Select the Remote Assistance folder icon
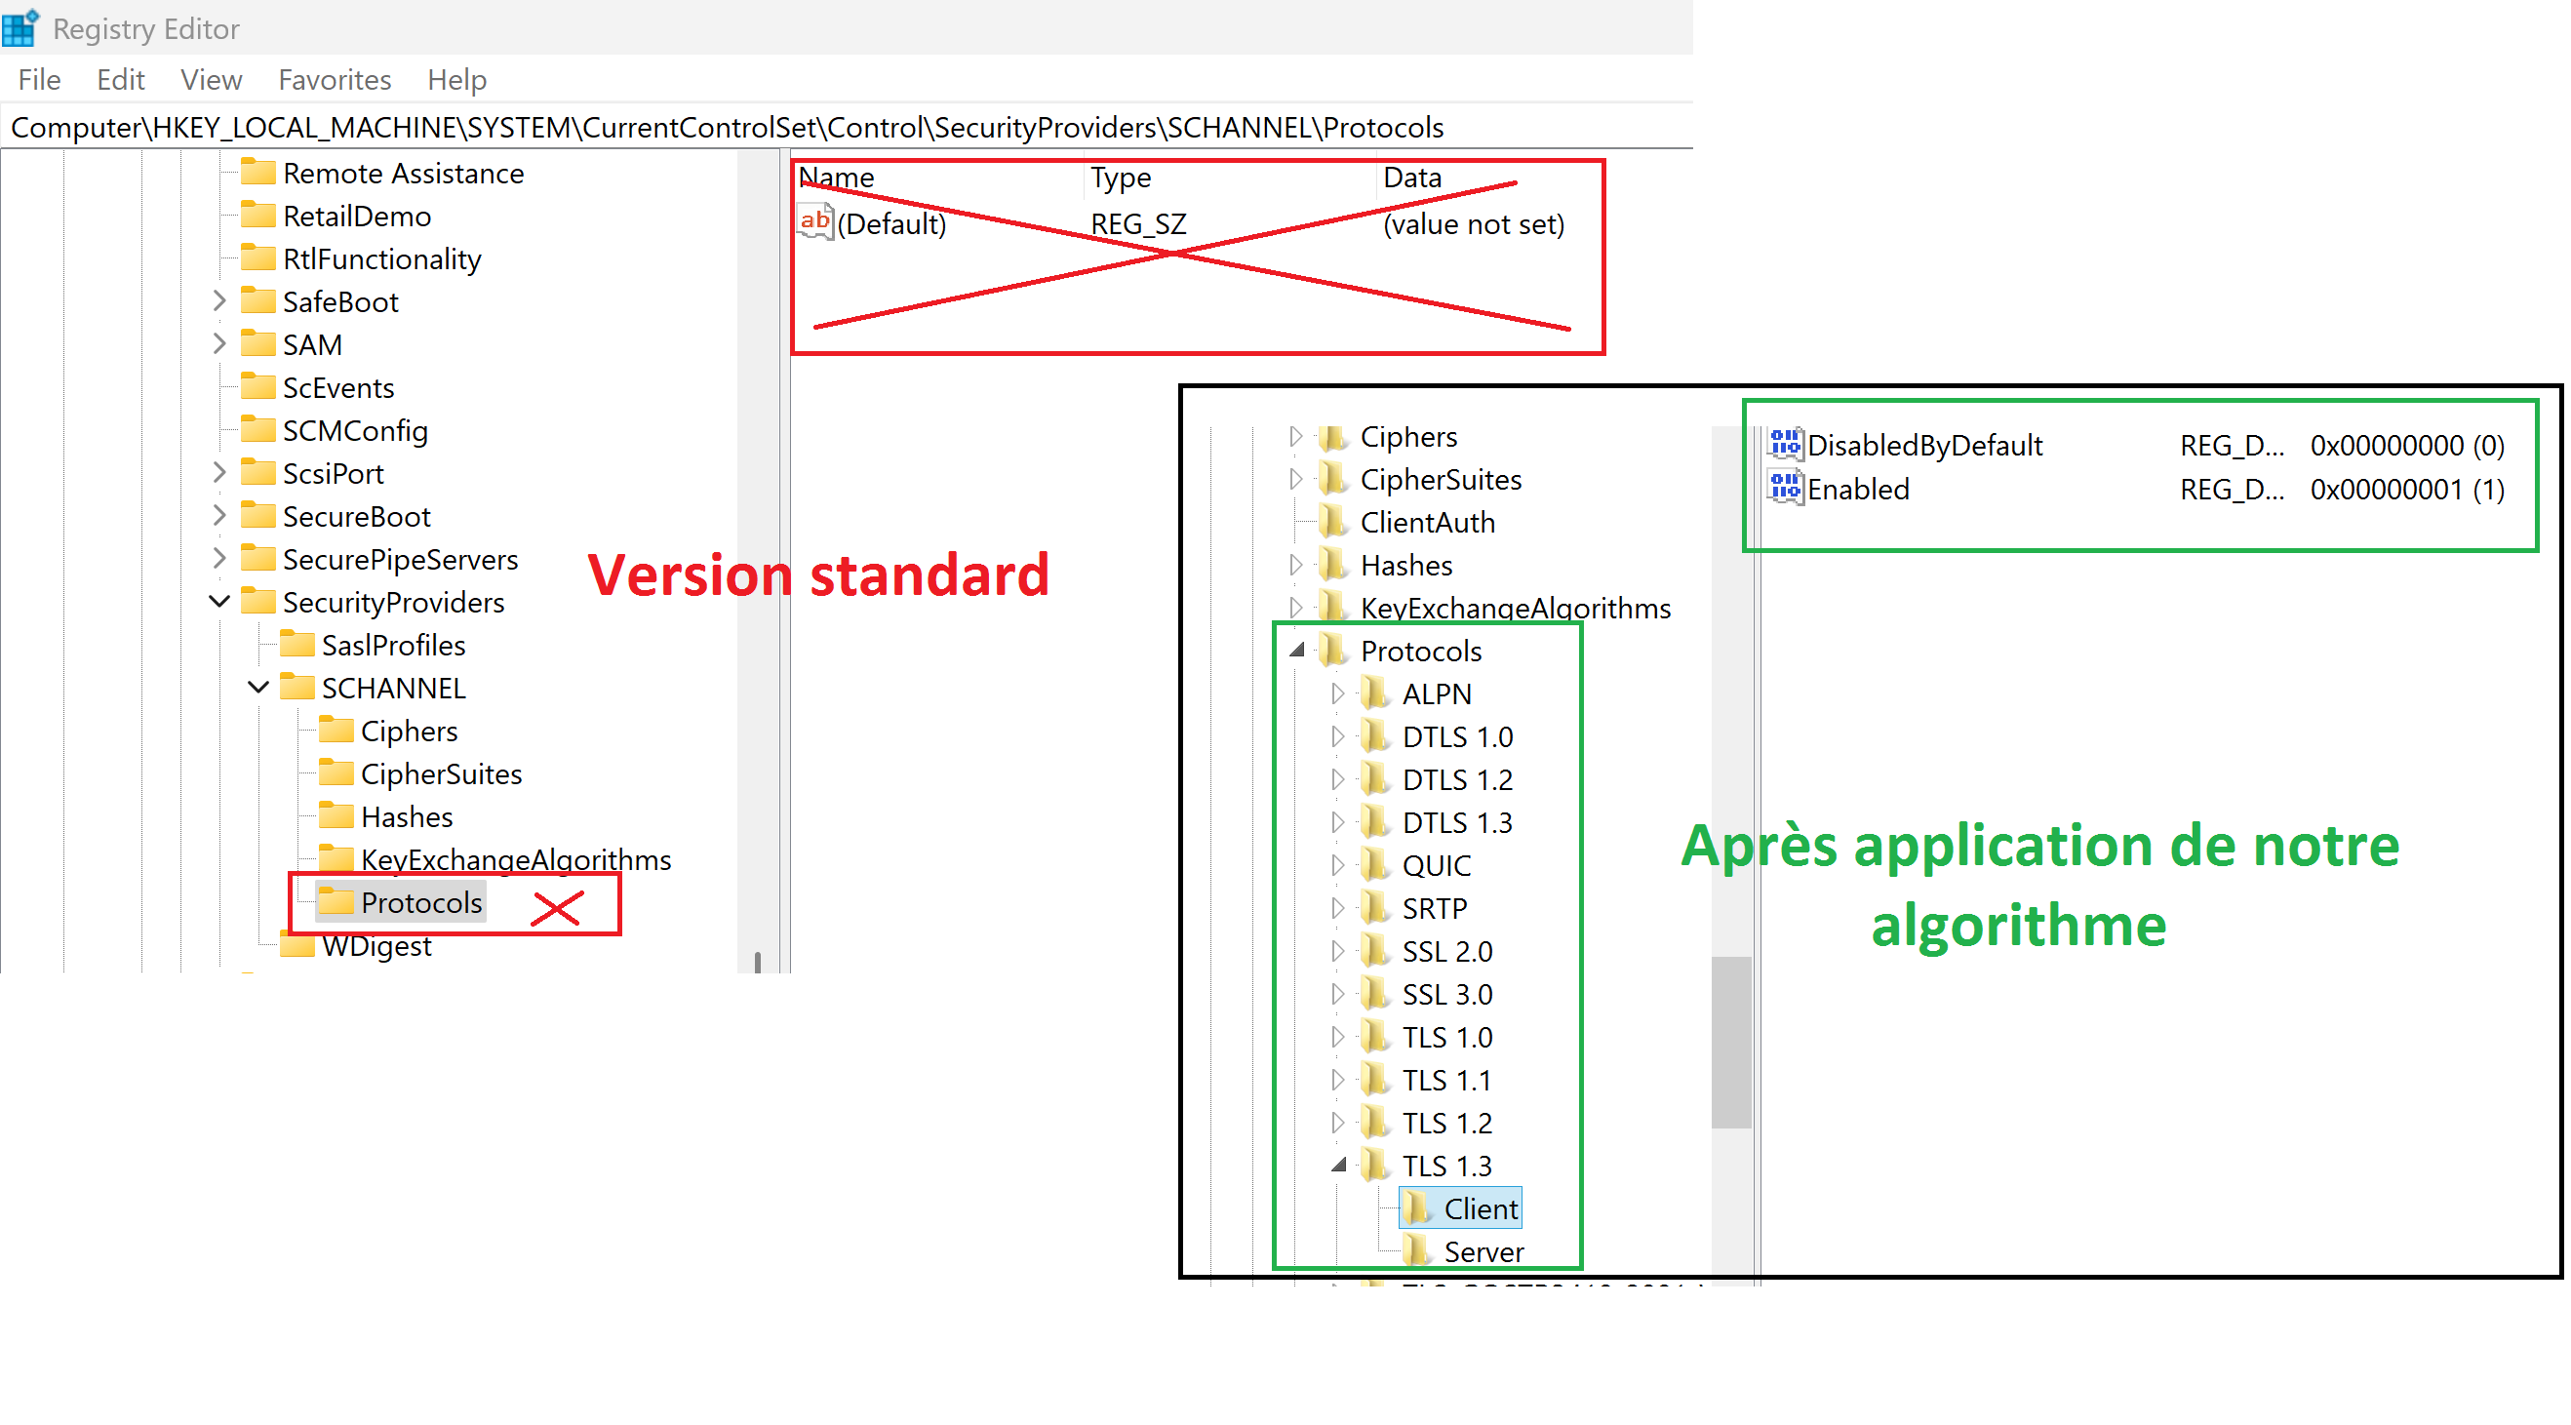 pyautogui.click(x=258, y=173)
